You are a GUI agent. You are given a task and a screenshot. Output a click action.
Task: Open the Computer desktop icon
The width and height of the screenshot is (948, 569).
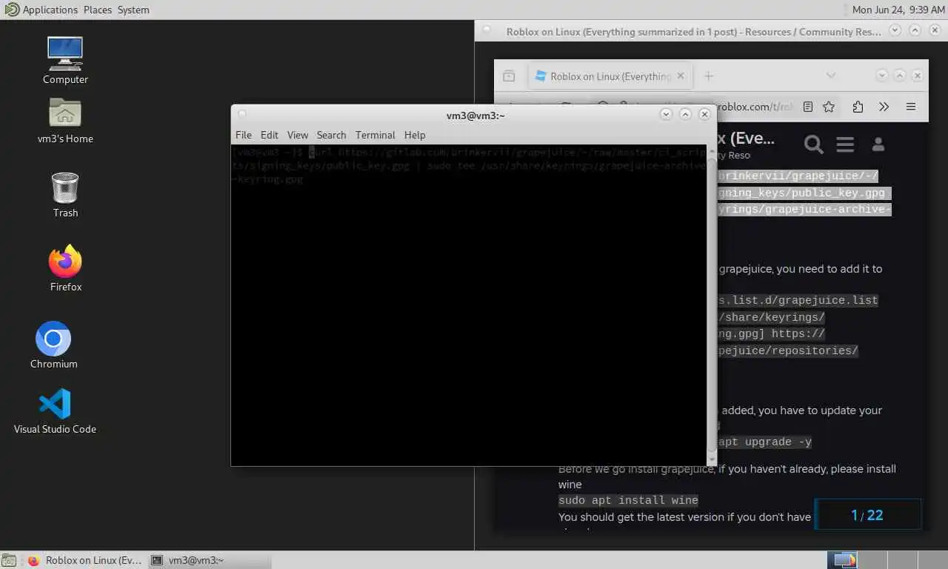pyautogui.click(x=65, y=60)
